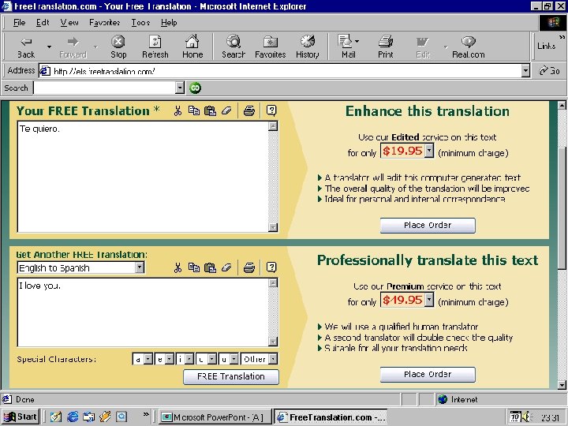
Task: Open the History toolbar button
Action: point(307,47)
